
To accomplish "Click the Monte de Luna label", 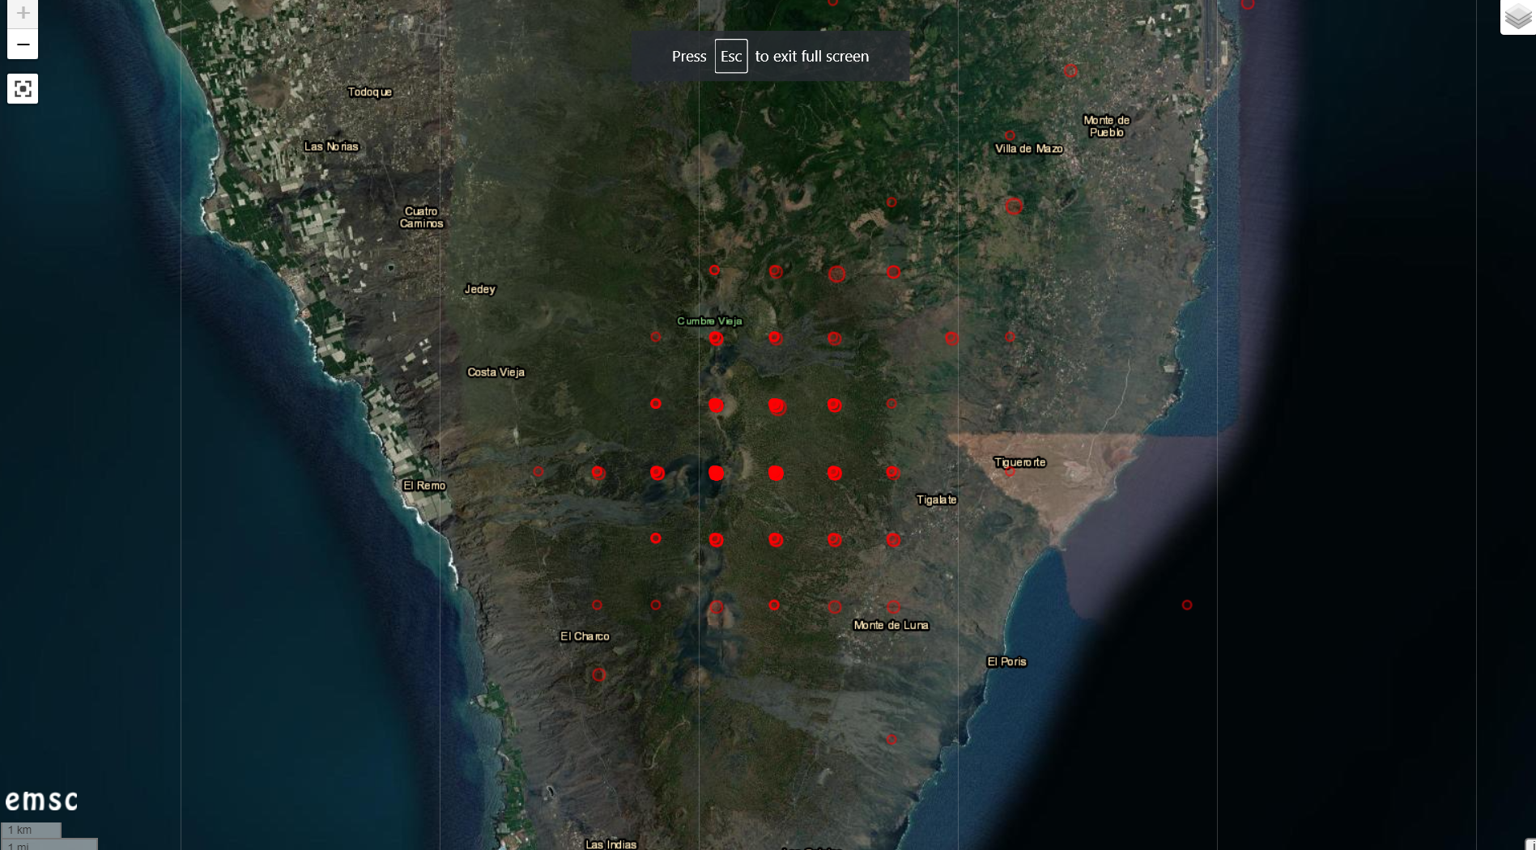I will [891, 625].
